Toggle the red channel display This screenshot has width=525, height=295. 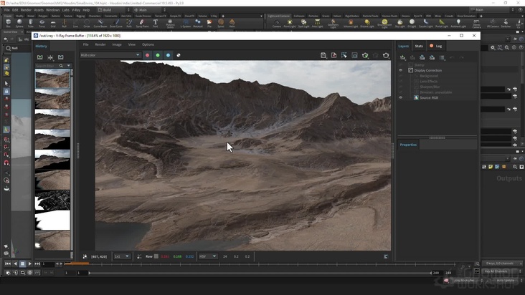tap(147, 55)
